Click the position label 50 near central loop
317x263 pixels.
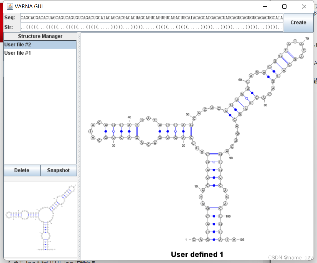coord(188,114)
